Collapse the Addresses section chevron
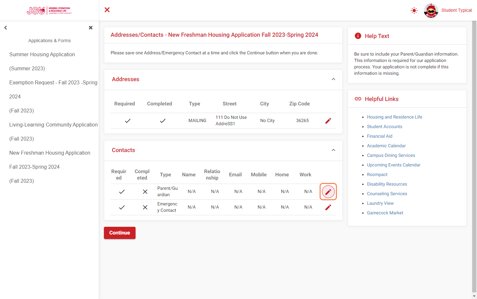The height and width of the screenshot is (299, 477). (x=333, y=79)
